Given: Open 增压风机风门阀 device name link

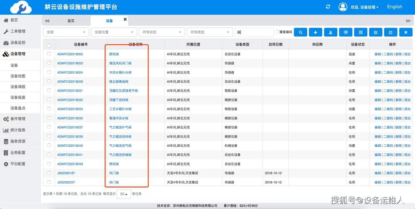Looking at the screenshot, I should click(x=120, y=63).
